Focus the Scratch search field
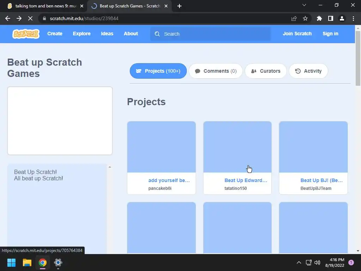 [210, 34]
